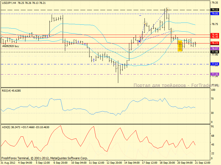221x165 pixels.
Task: Select the small blue dash marker above candles
Action: [140, 16]
